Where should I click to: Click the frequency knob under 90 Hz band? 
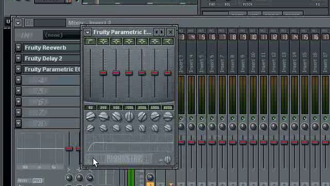click(91, 117)
